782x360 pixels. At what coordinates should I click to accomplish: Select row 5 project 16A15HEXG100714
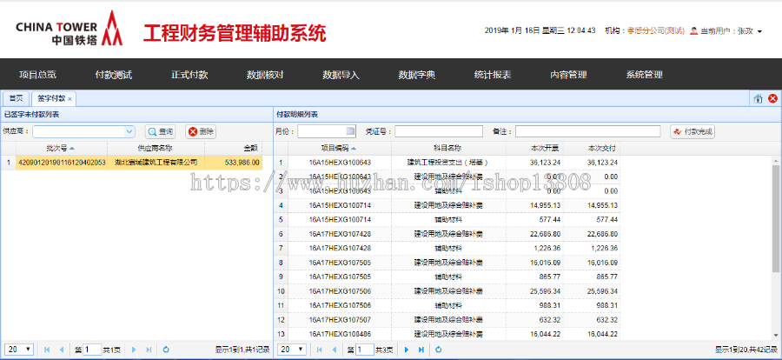coord(340,220)
